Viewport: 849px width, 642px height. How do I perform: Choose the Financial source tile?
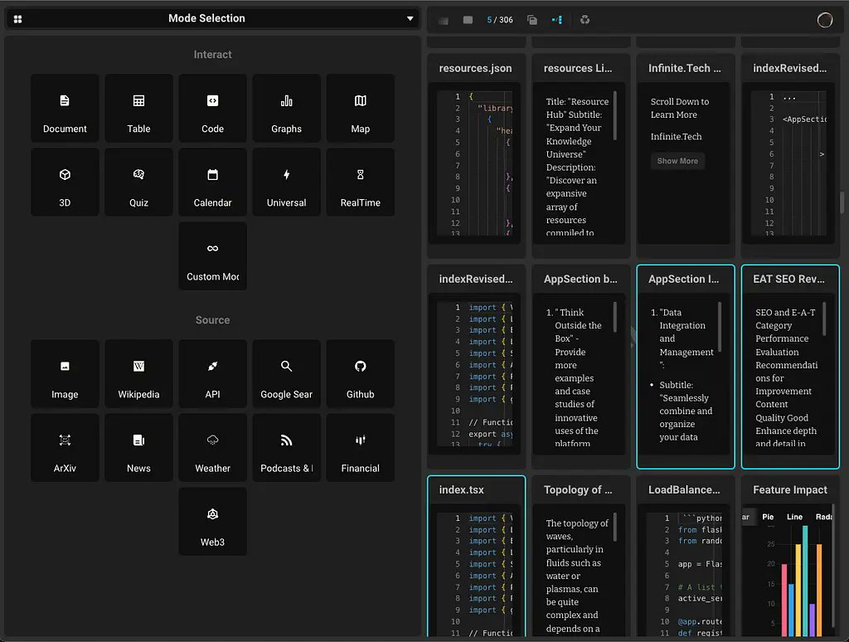360,448
